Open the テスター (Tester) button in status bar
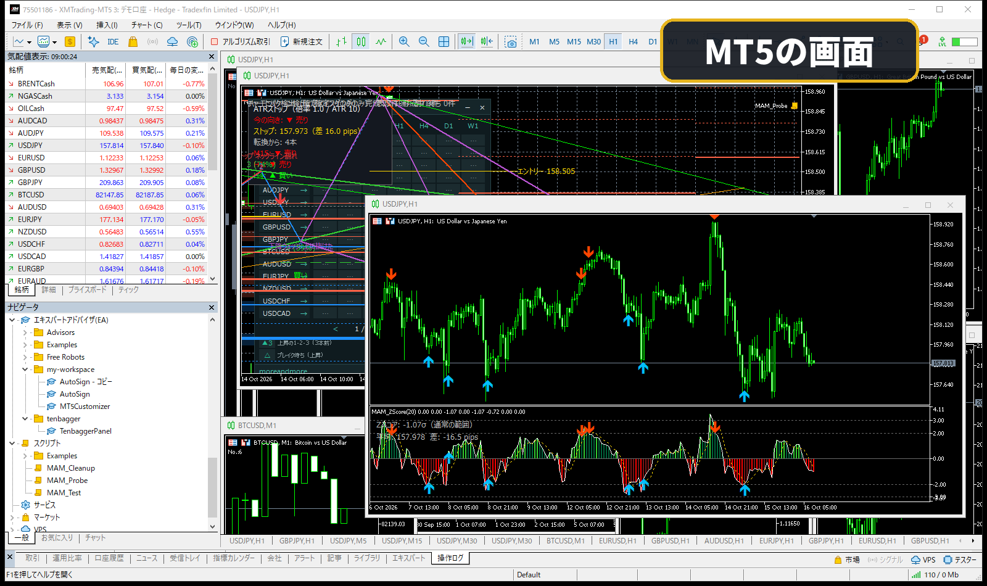The width and height of the screenshot is (987, 586). pos(960,560)
